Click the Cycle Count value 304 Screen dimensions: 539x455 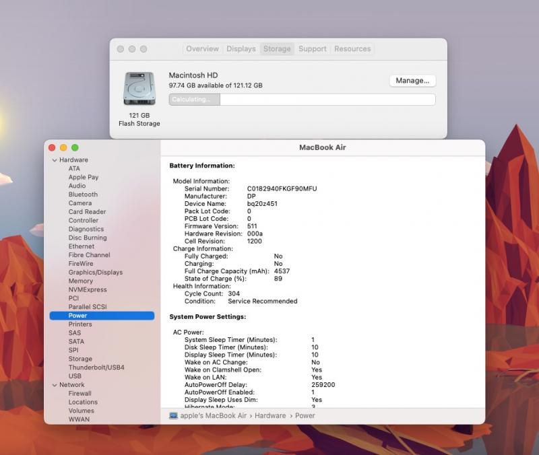pos(234,293)
